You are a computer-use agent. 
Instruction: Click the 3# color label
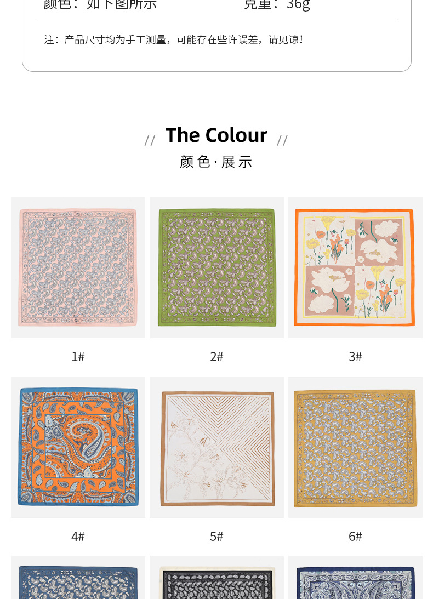[x=355, y=356]
